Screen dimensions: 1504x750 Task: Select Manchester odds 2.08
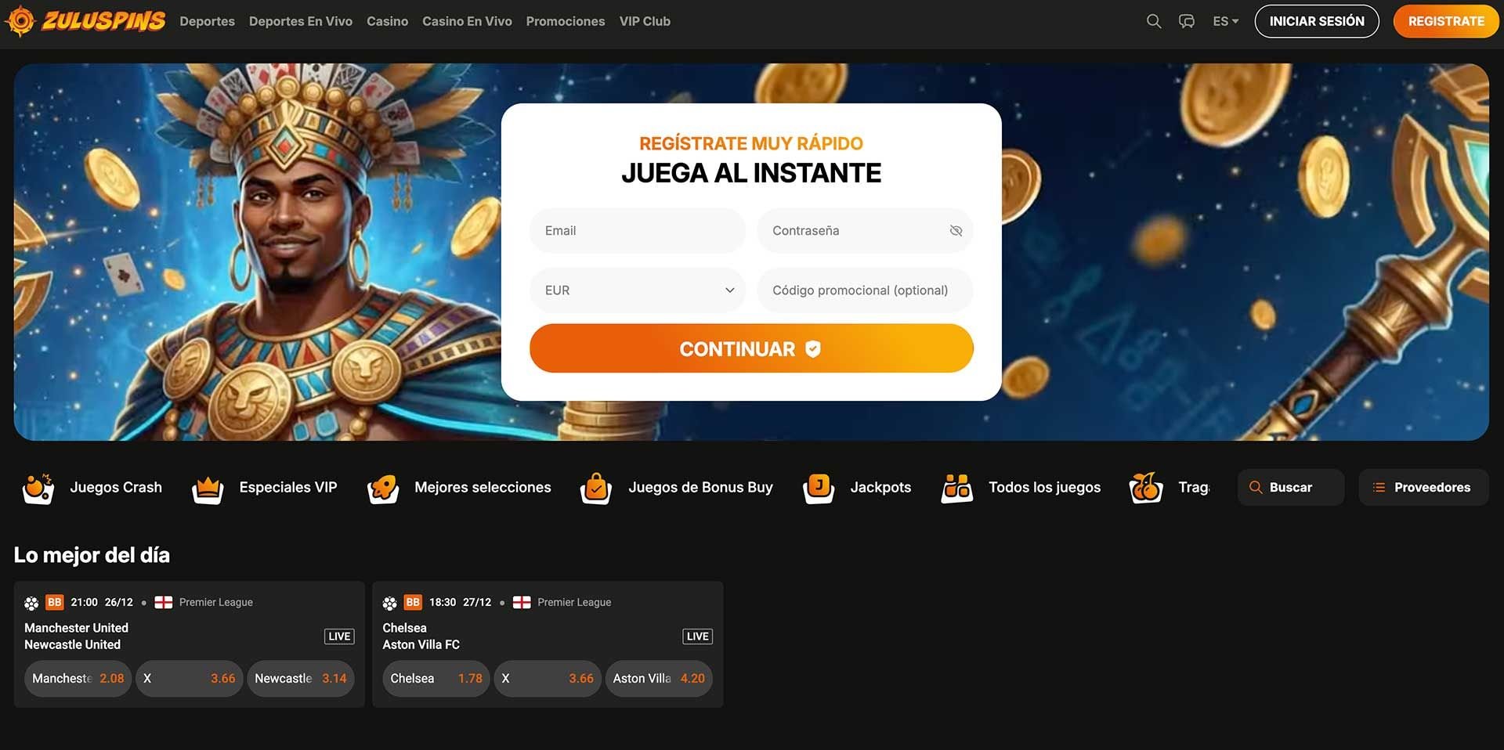78,679
